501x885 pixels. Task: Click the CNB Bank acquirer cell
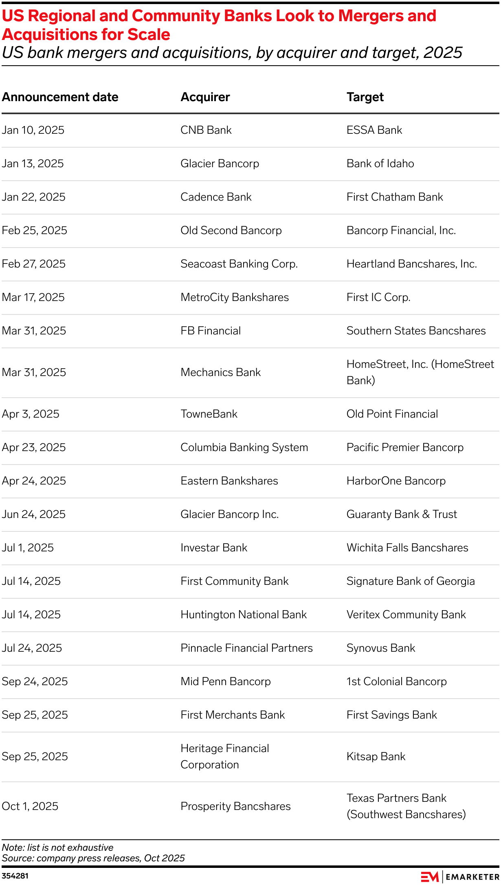point(206,130)
